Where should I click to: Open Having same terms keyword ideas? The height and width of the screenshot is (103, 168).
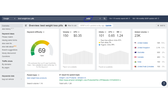(x=10, y=40)
